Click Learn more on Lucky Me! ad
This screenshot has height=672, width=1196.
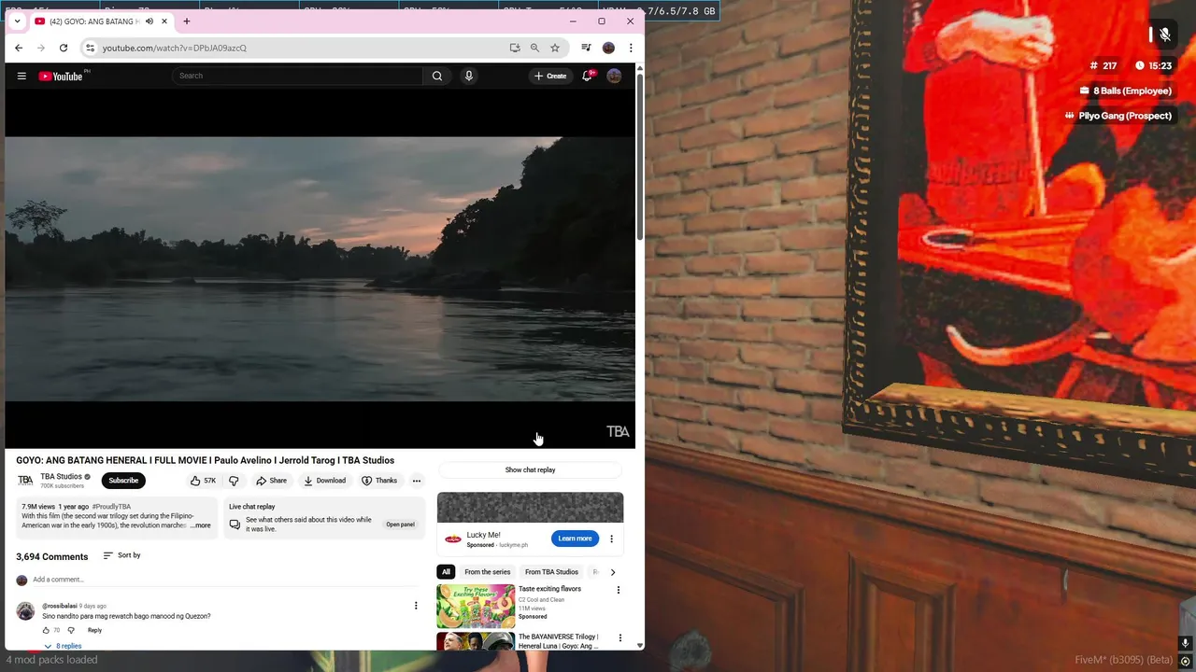pyautogui.click(x=575, y=539)
